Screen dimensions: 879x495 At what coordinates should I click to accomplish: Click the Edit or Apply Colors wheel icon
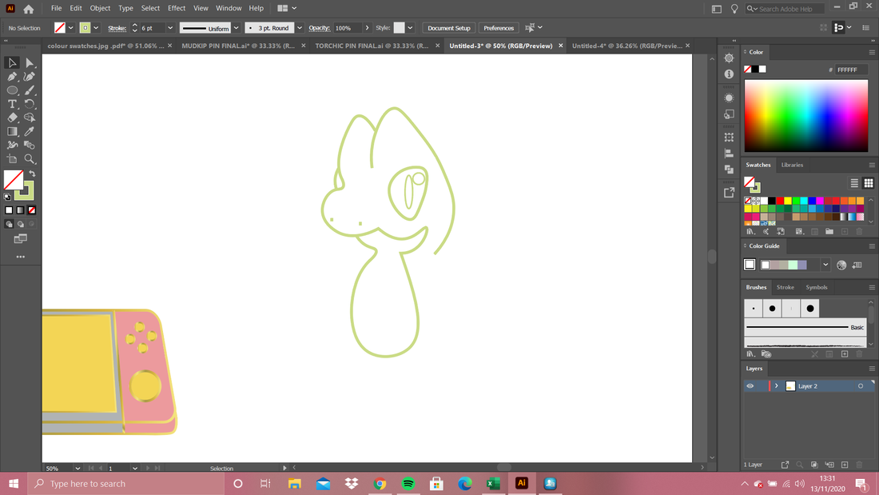click(841, 265)
